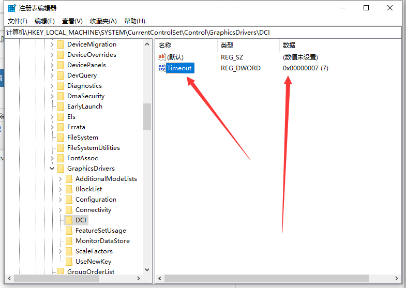Viewport: 406px width, 288px height.
Task: Click the default string value icon
Action: 162,57
